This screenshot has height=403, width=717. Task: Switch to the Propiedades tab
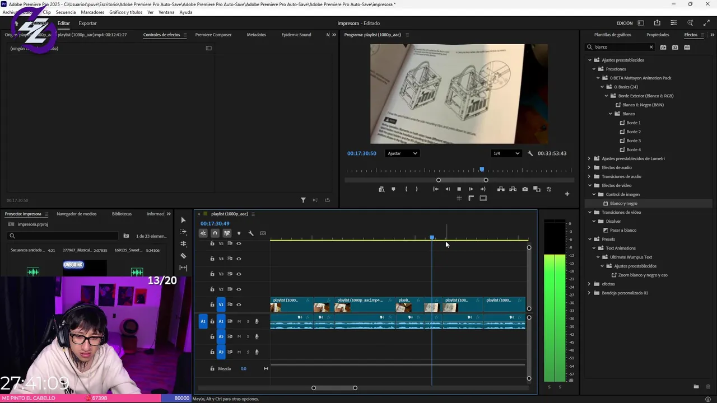click(658, 35)
